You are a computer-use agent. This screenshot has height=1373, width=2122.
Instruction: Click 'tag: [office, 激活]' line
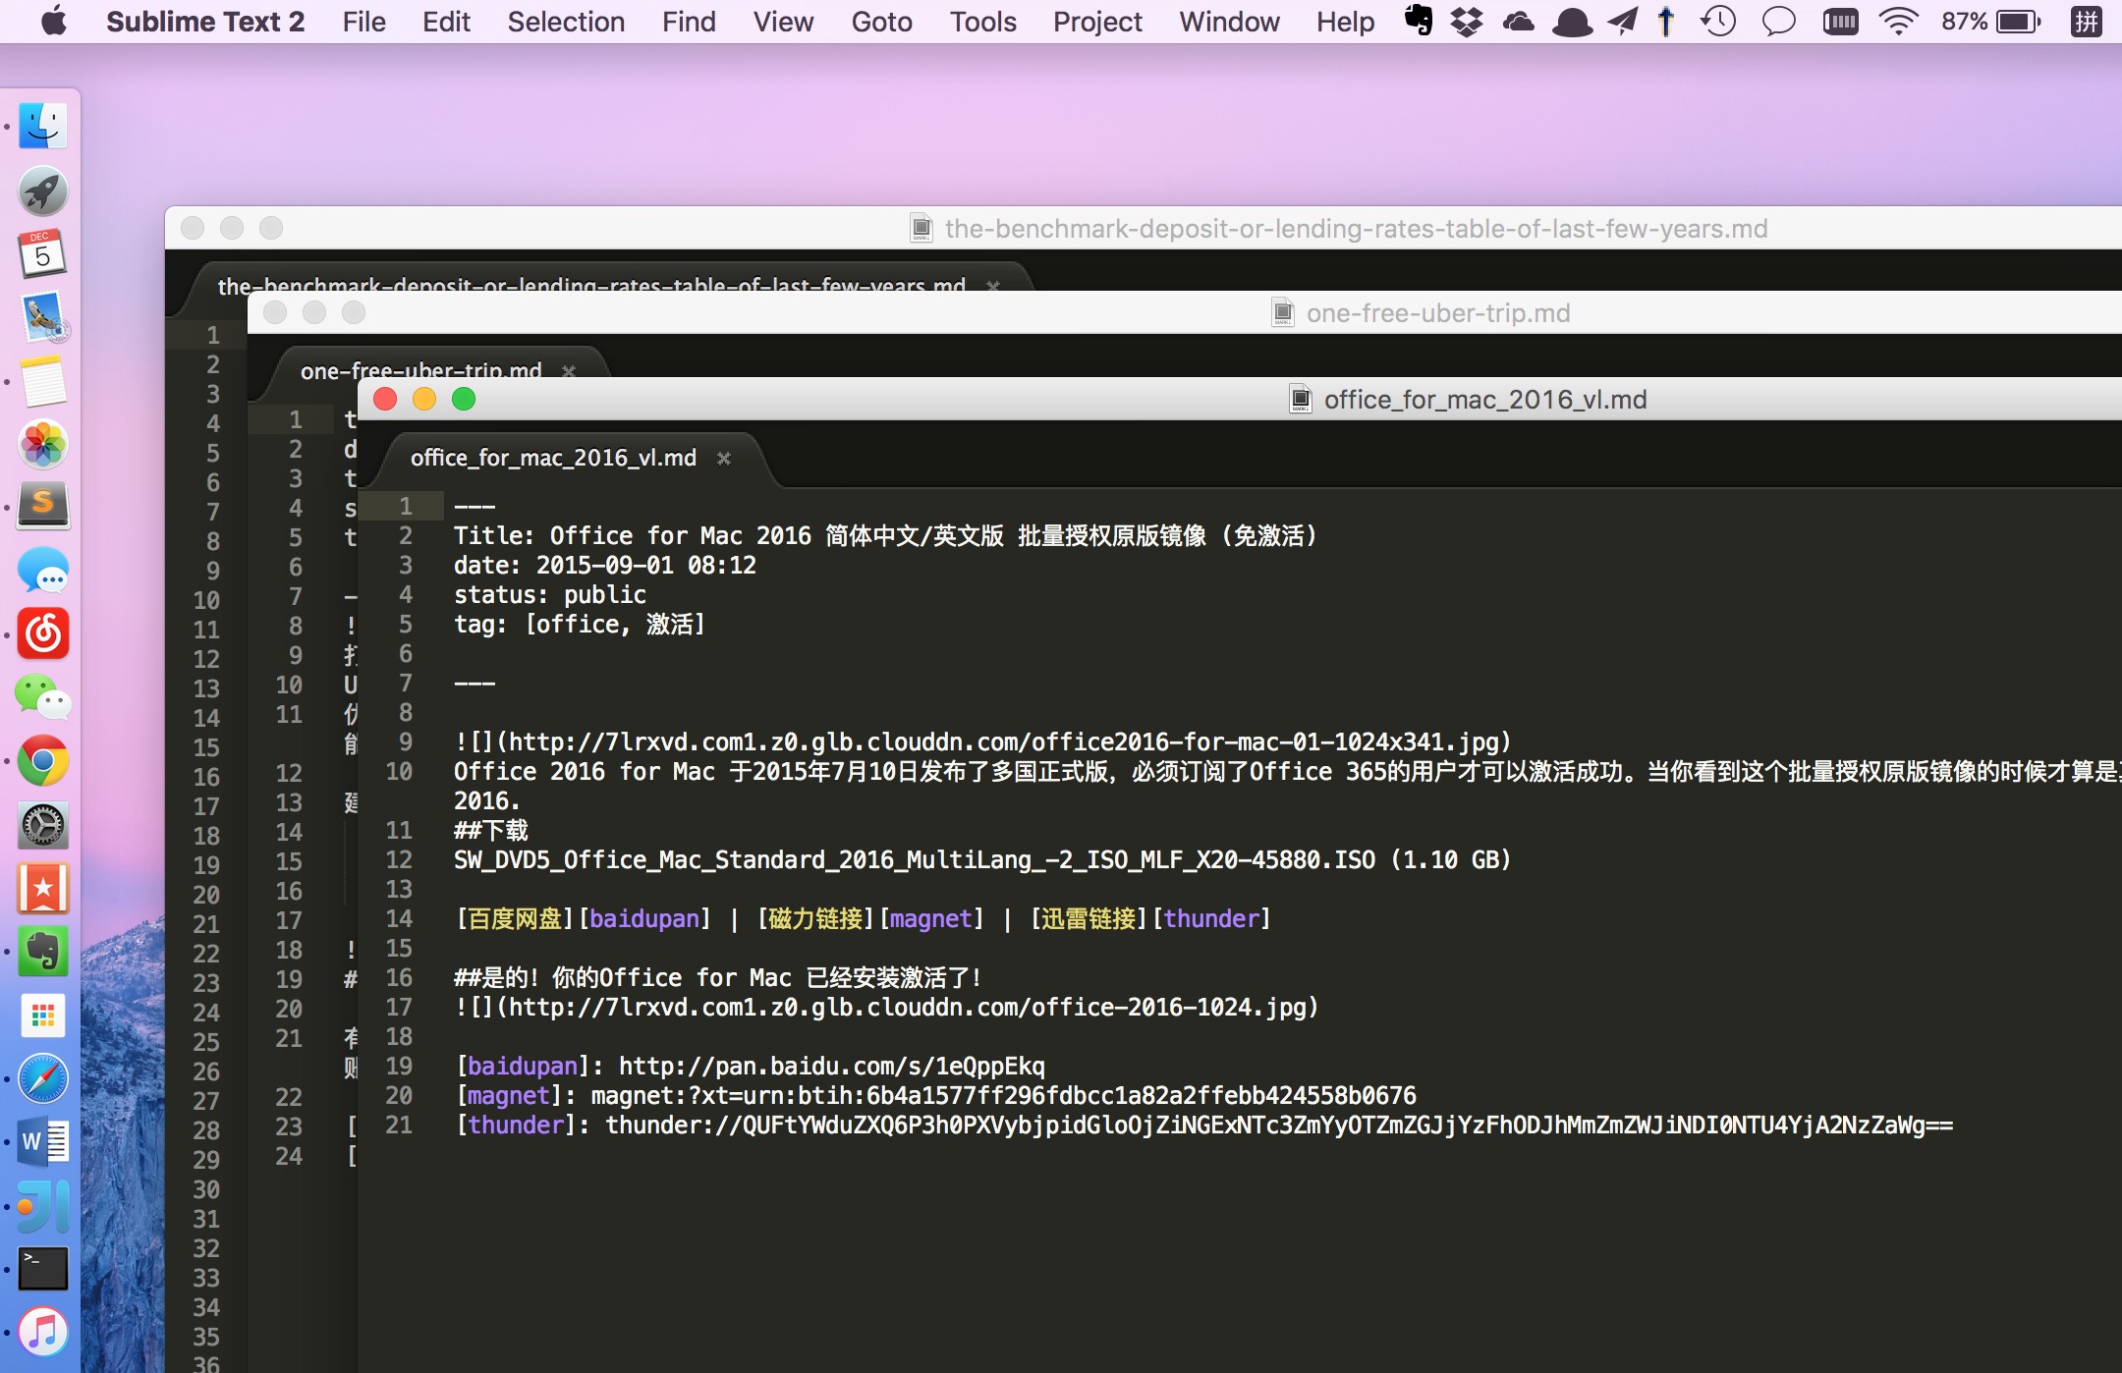pyautogui.click(x=580, y=624)
